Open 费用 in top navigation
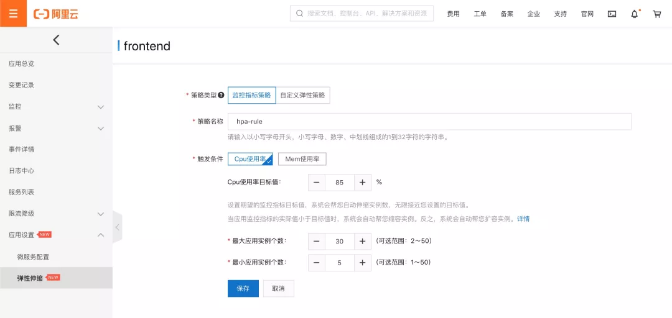Image resolution: width=672 pixels, height=318 pixels. click(x=454, y=14)
